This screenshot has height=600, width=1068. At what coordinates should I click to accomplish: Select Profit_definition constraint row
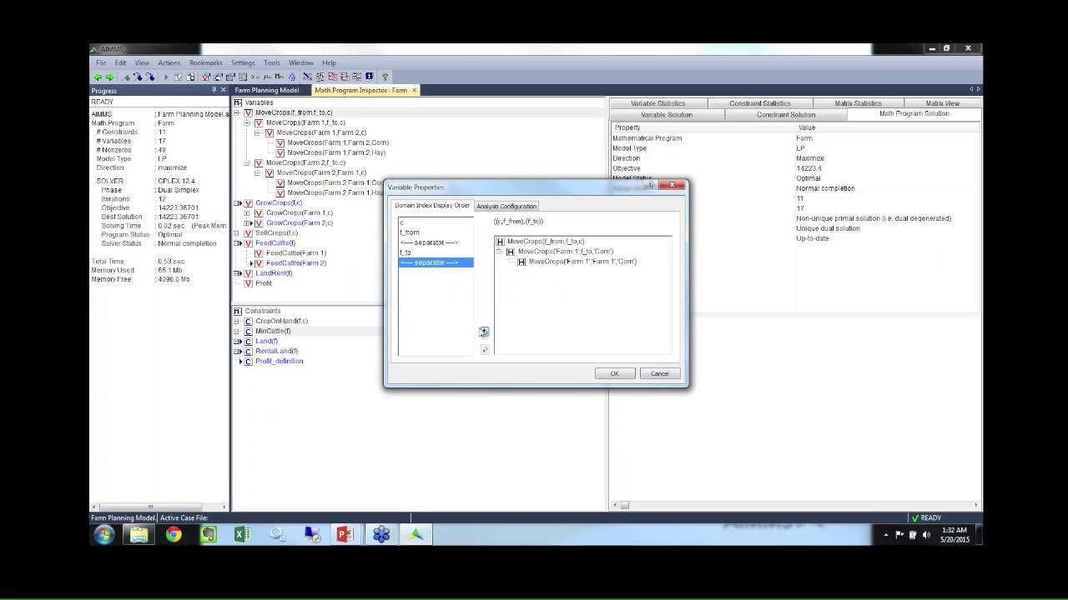[x=279, y=362]
